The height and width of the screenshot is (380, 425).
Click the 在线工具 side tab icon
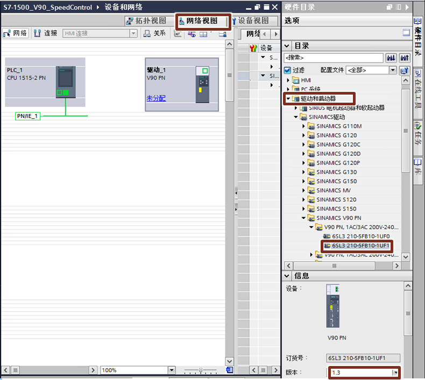click(417, 73)
